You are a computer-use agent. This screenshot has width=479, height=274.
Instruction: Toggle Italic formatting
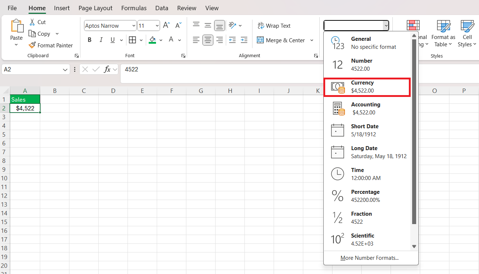tap(101, 40)
